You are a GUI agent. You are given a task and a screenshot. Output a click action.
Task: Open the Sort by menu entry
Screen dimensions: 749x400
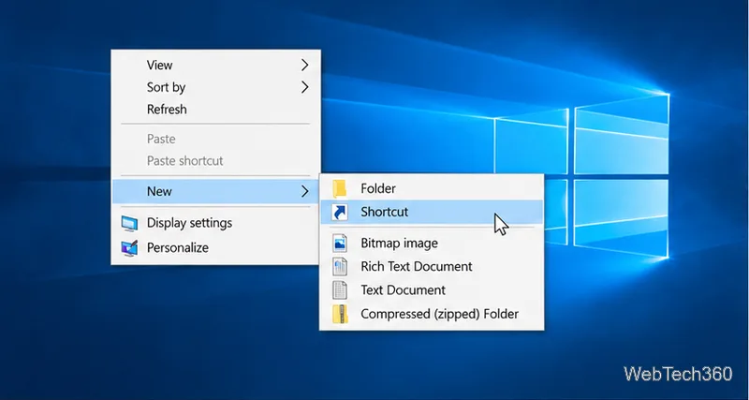[x=215, y=87]
